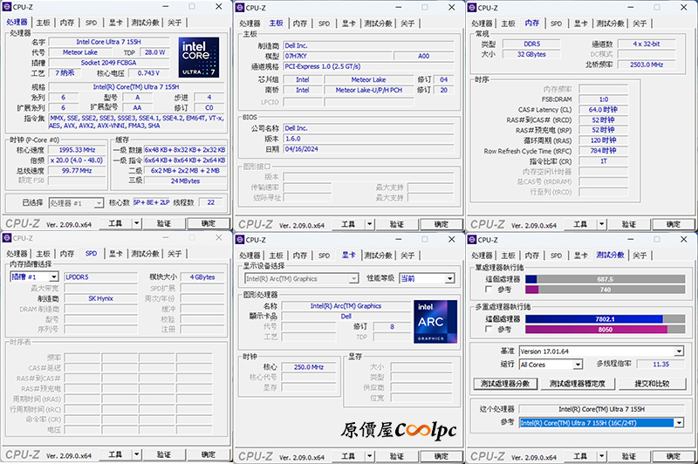Image resolution: width=698 pixels, height=464 pixels.
Task: Click the single-thread reference 740 bar
Action: click(x=605, y=290)
